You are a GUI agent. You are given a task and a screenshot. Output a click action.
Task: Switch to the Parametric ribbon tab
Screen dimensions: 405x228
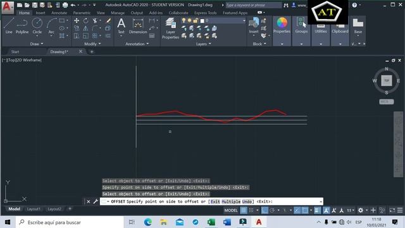pos(82,13)
